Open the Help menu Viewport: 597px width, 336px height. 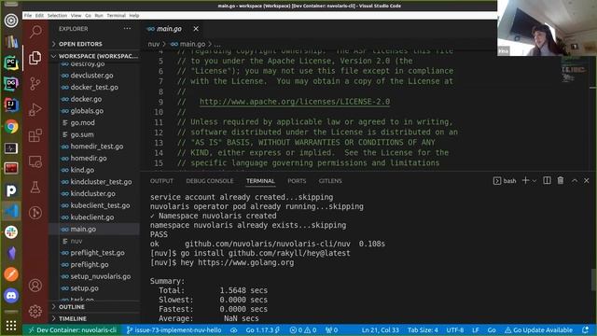tap(134, 15)
